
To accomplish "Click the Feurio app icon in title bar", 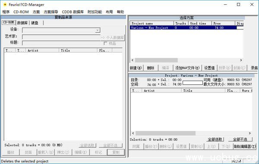I will (x=5, y=4).
